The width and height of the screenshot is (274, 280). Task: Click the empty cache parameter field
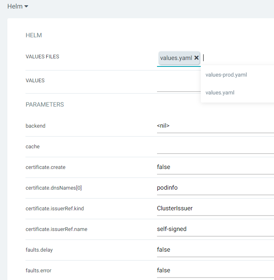[x=215, y=146]
